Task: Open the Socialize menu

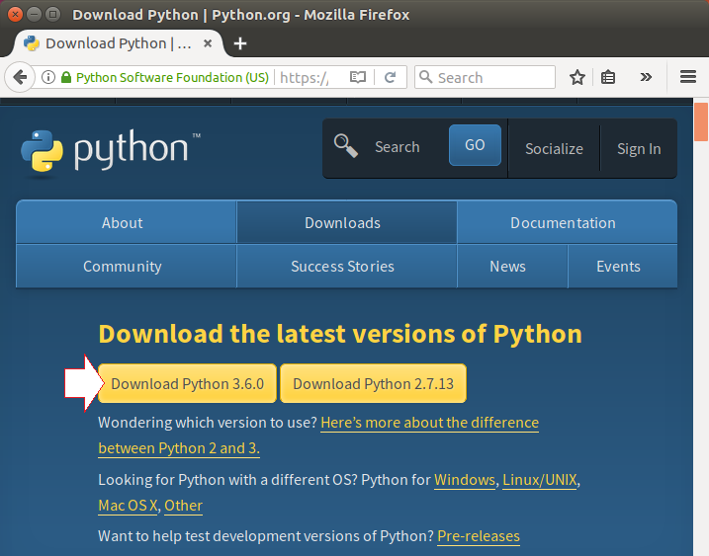Action: point(554,148)
